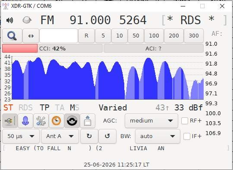233x170 pixels.
Task: Click the squelch knob icon
Action: (x=27, y=20)
